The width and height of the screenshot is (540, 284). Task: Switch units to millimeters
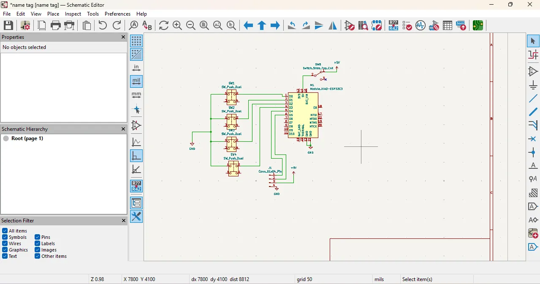pos(136,95)
